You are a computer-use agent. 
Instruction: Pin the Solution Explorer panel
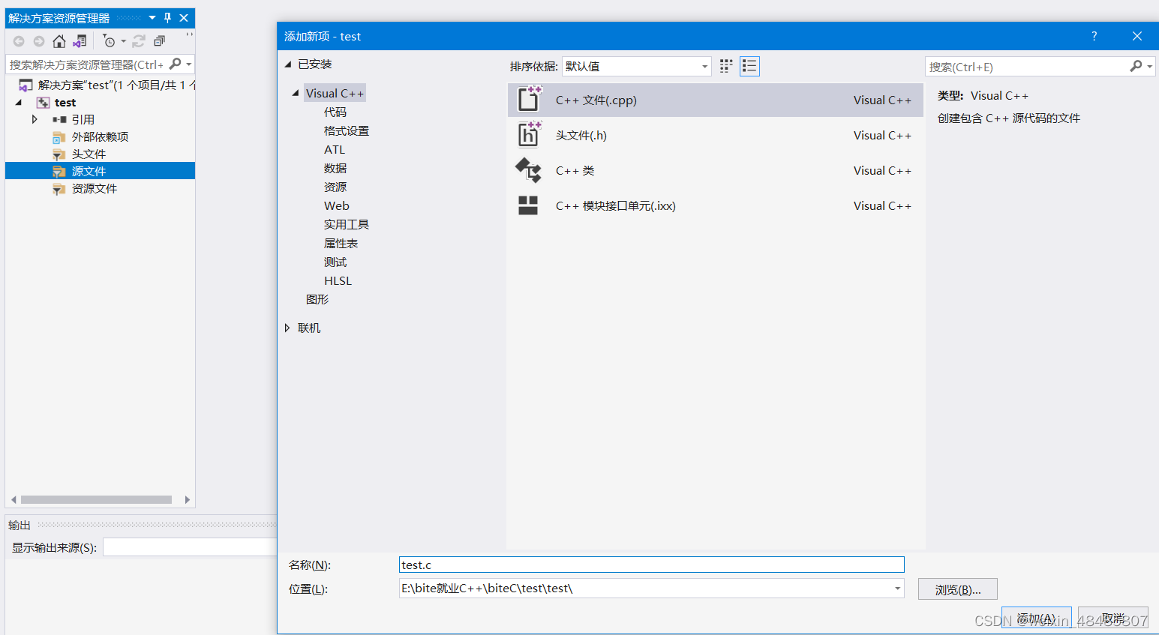point(167,18)
